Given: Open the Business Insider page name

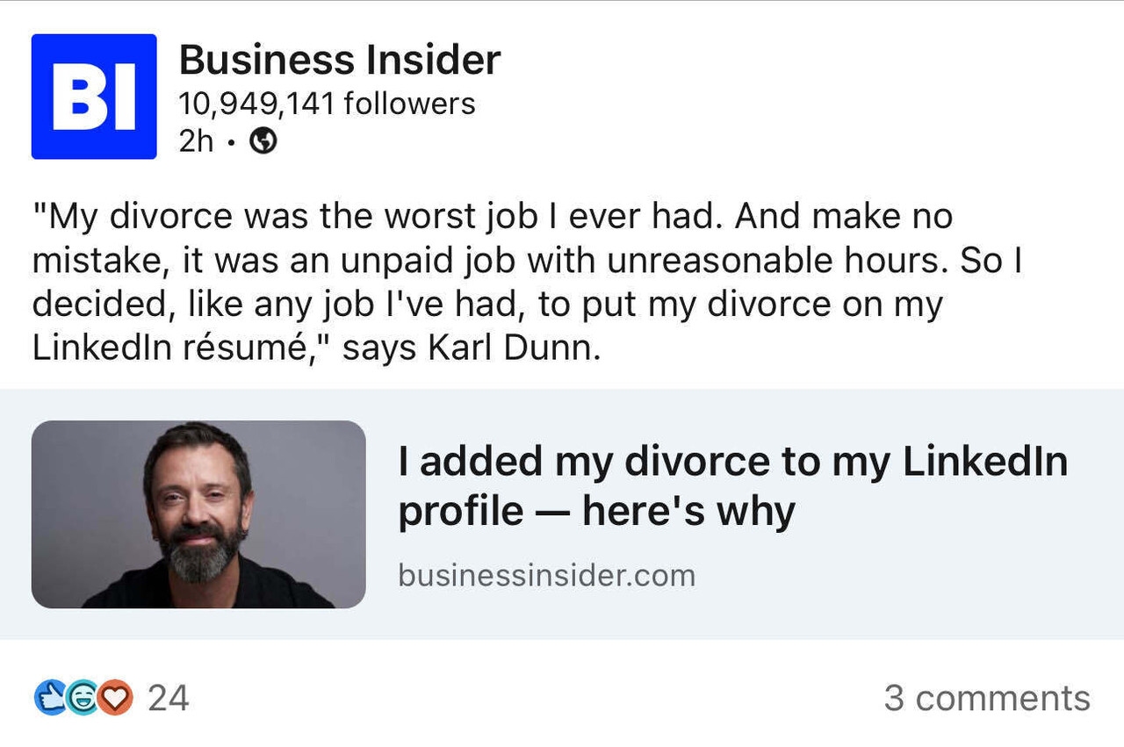Looking at the screenshot, I should pyautogui.click(x=338, y=60).
